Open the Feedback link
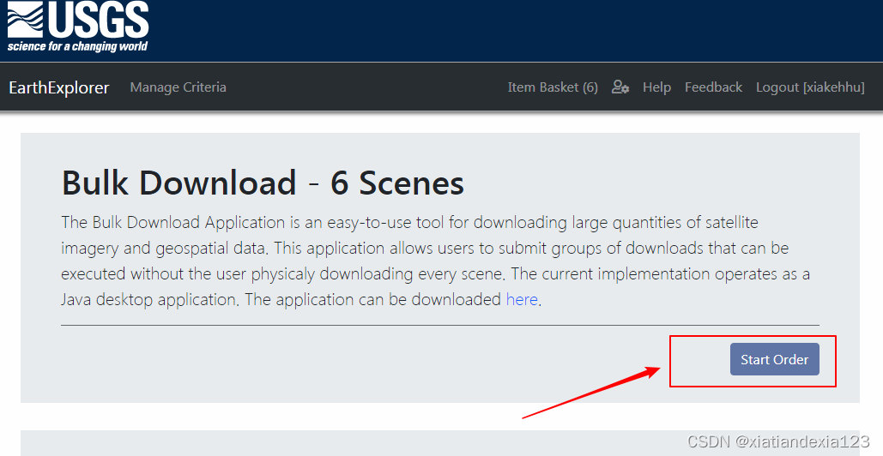The image size is (883, 456). tap(713, 87)
